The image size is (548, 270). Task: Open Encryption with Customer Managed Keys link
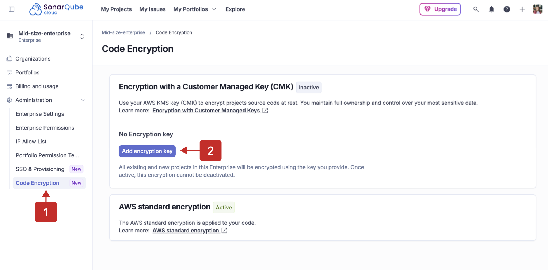[206, 111]
